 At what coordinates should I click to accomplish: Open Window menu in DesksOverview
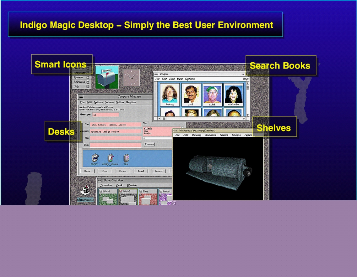pos(132,185)
